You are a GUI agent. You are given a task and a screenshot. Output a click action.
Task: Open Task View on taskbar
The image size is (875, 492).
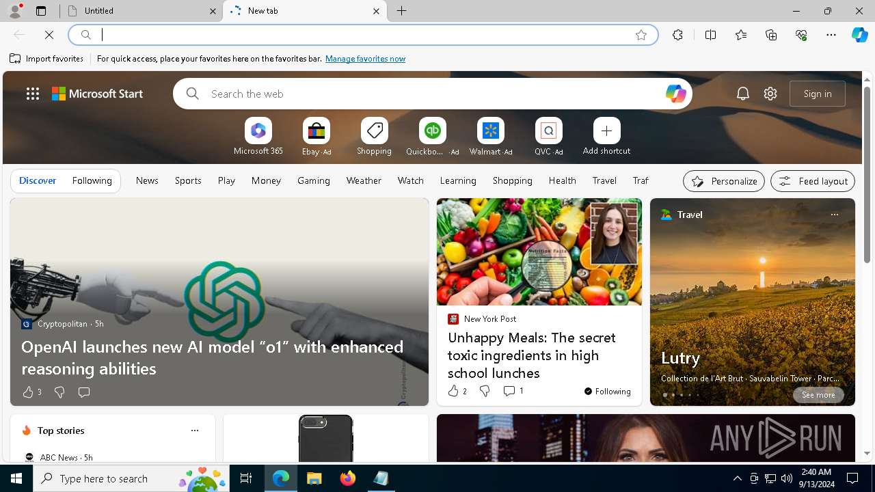[246, 478]
